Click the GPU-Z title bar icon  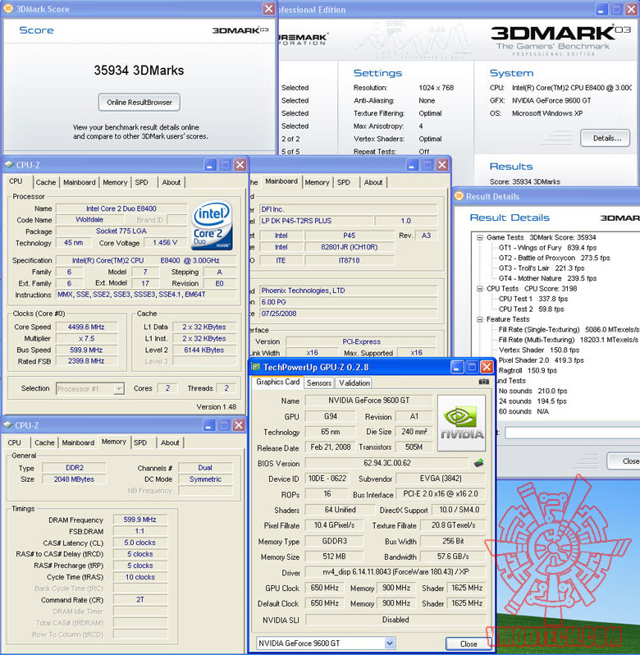coord(255,367)
